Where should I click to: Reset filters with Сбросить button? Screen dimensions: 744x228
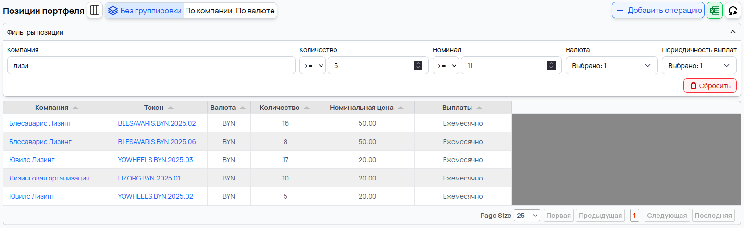coord(710,86)
